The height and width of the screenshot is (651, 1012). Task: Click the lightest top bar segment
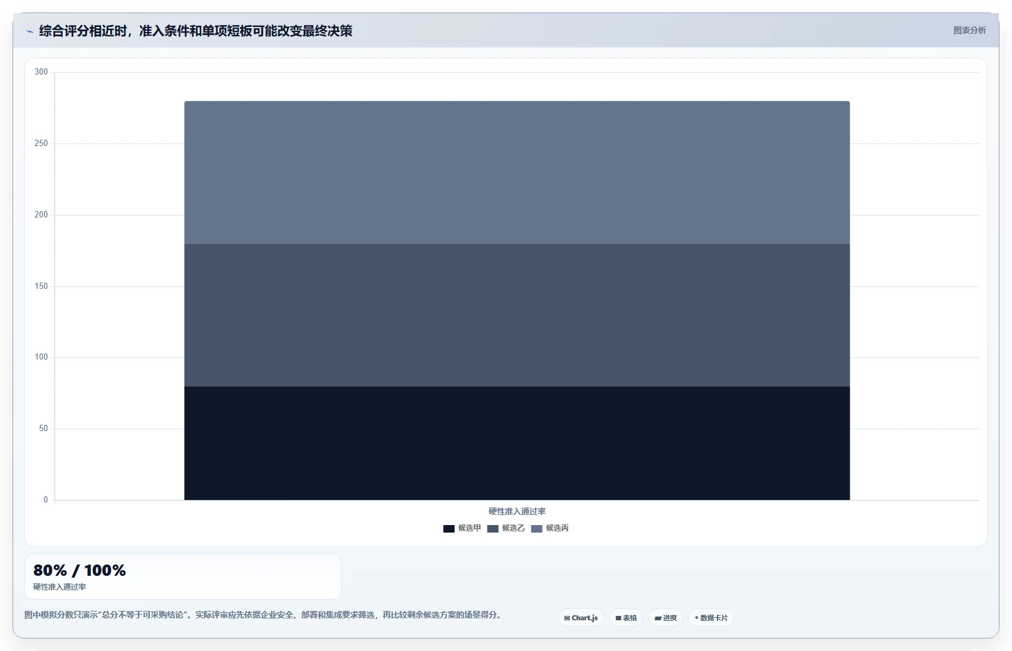[x=517, y=172]
